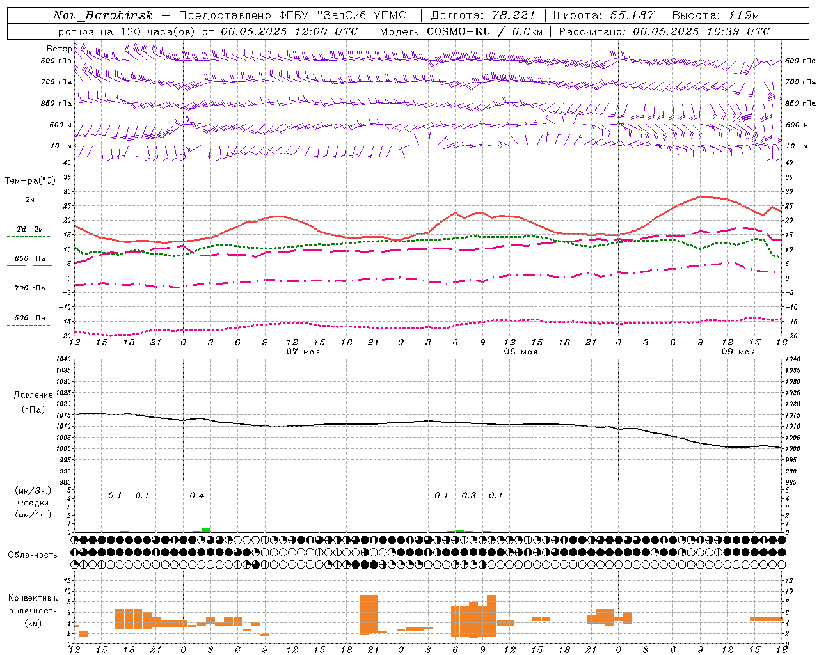
Task: Click the Ветер wind panel label
Action: tap(59, 49)
